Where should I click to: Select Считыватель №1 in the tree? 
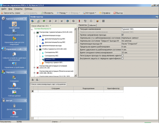coord(52,52)
